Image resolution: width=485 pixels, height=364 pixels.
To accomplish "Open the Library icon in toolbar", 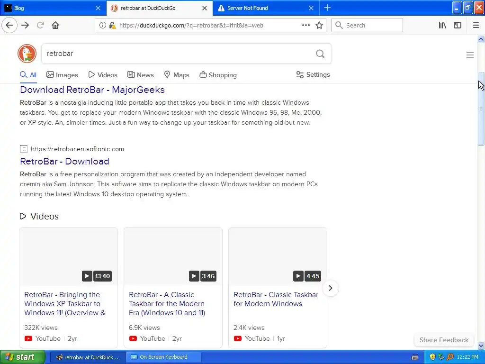I will (442, 25).
